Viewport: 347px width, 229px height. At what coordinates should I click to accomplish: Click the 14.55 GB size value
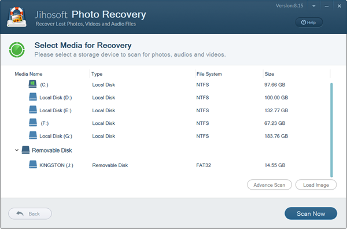pyautogui.click(x=275, y=165)
